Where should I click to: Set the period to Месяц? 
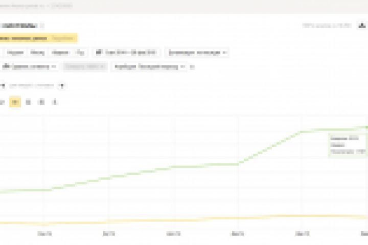point(37,52)
